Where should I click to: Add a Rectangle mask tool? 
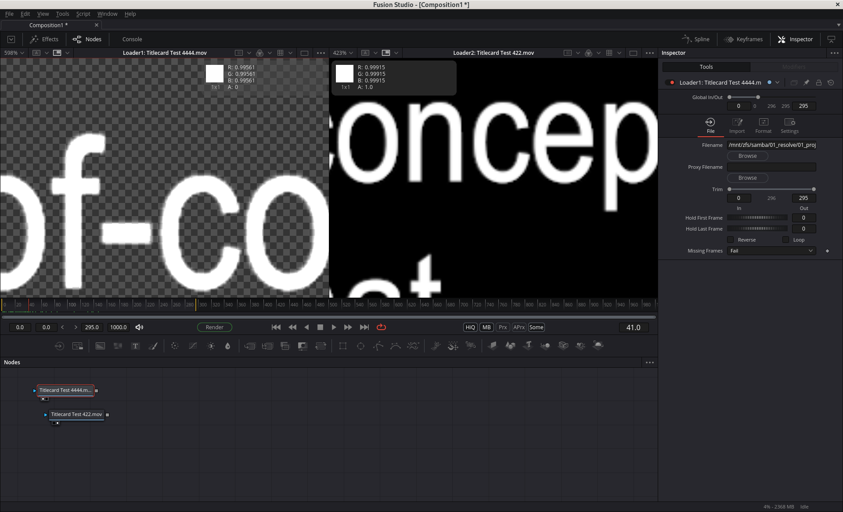[x=343, y=346]
